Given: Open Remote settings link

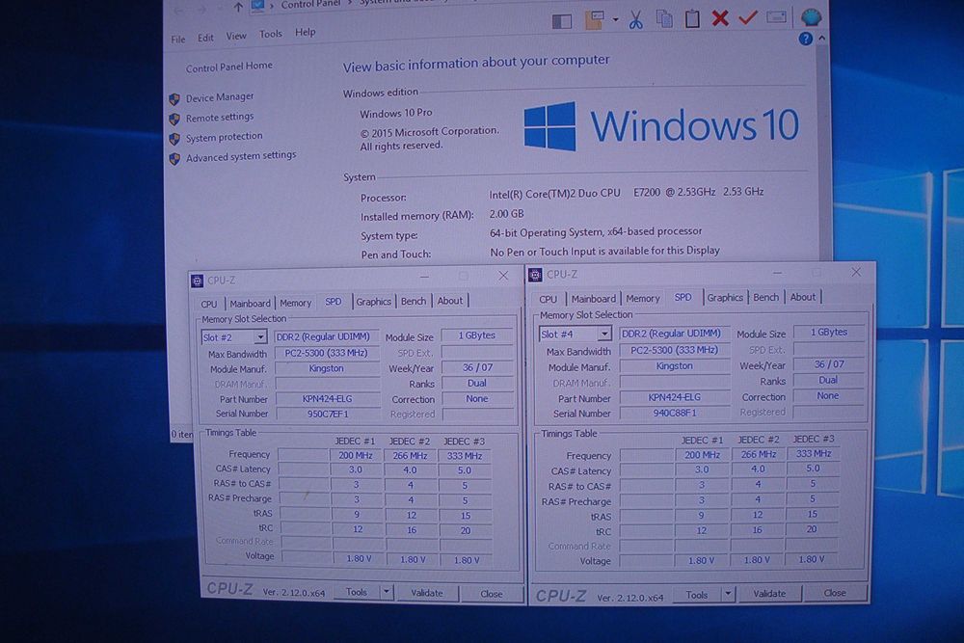Looking at the screenshot, I should [x=220, y=117].
